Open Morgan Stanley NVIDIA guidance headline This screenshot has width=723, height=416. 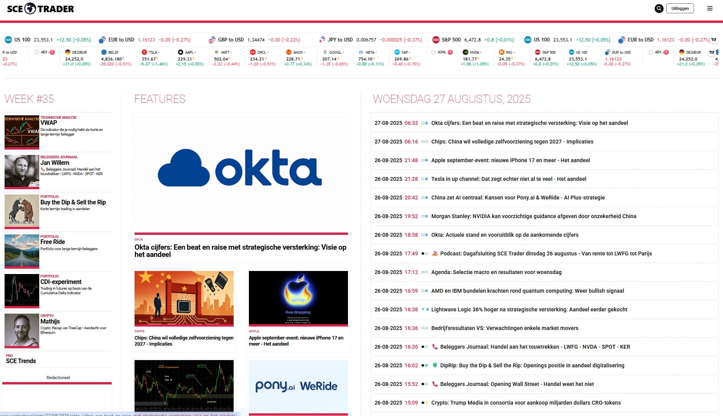click(x=534, y=216)
